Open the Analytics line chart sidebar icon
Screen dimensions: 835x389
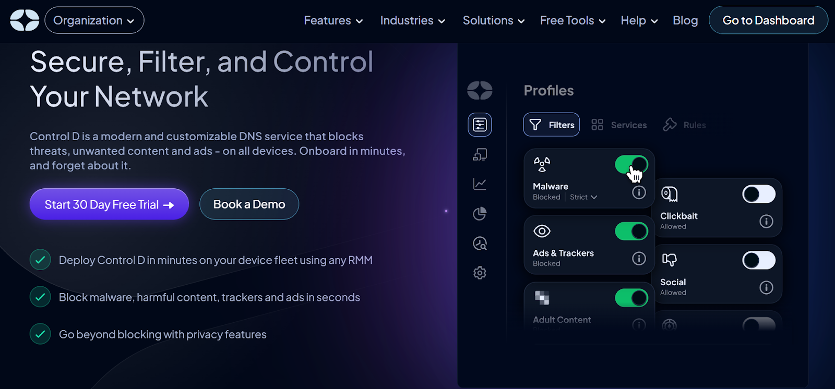(x=480, y=184)
